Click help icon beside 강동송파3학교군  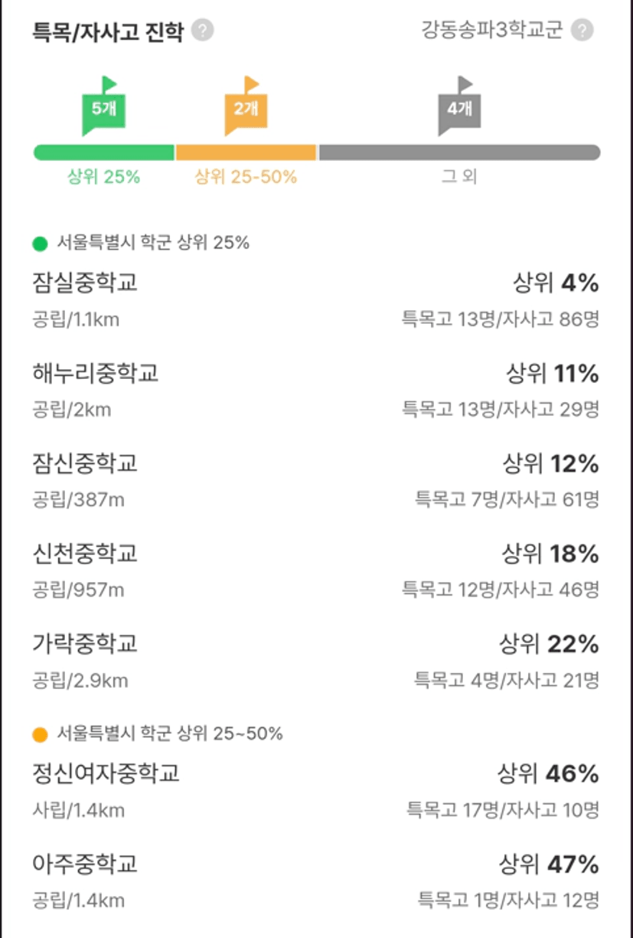tap(583, 31)
